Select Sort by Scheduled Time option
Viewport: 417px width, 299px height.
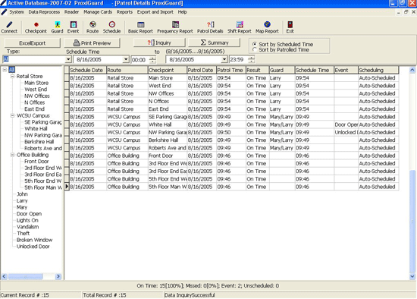(x=255, y=44)
